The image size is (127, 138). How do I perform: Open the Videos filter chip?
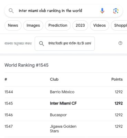pos(99,26)
